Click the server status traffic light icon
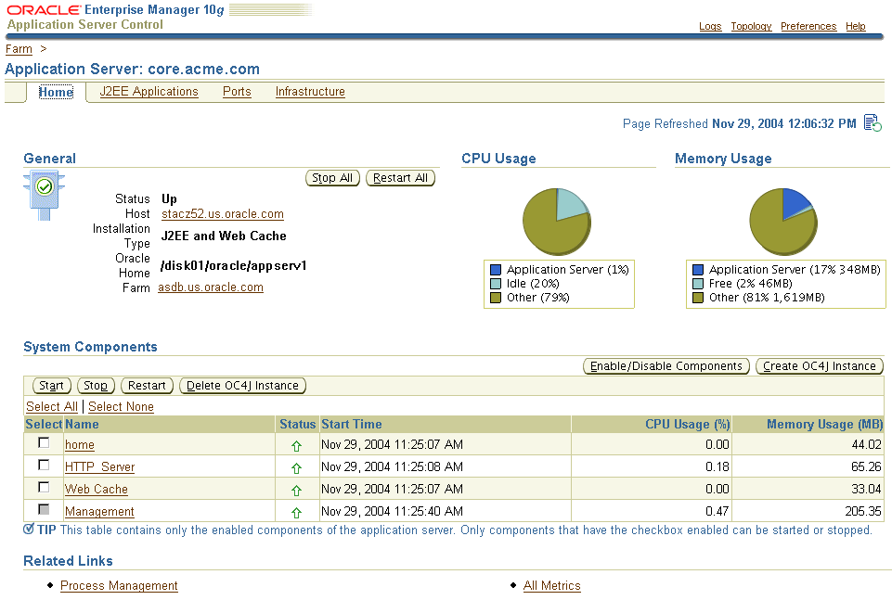This screenshot has width=892, height=600. click(x=45, y=196)
